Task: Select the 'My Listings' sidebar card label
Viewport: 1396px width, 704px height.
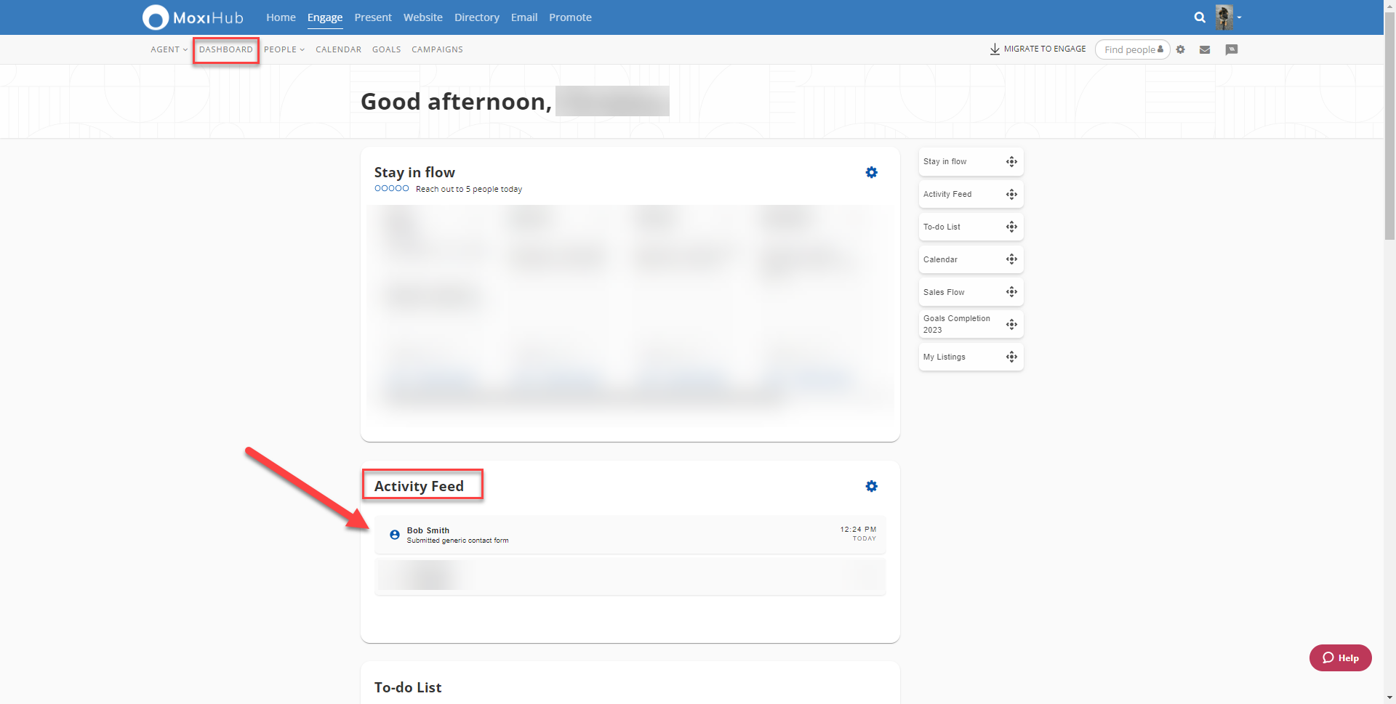Action: [x=944, y=357]
